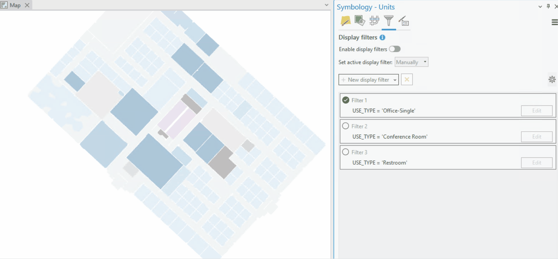Screen dimensions: 558x259
Task: Enable display filters toggle
Action: [x=395, y=49]
